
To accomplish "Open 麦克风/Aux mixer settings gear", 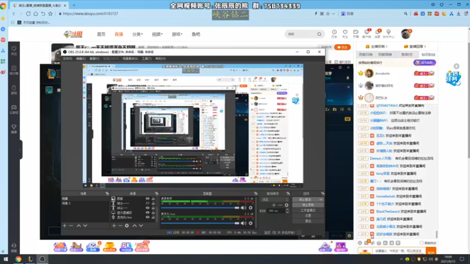I will 251,223.
